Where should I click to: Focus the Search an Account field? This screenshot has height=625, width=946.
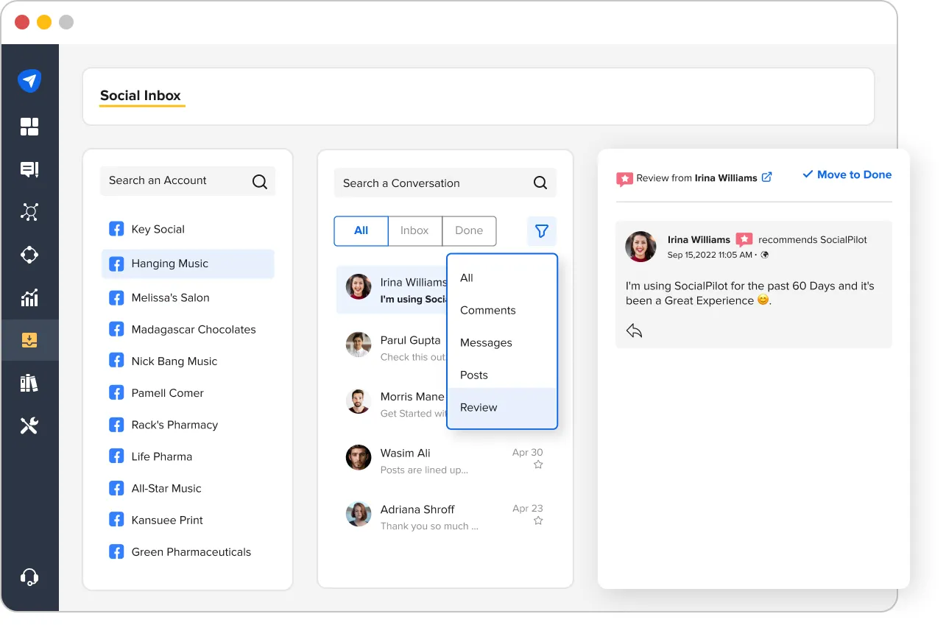188,181
